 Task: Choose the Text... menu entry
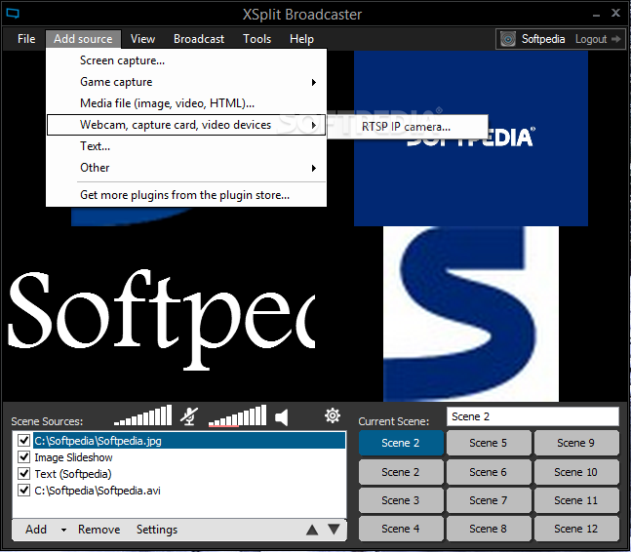[x=186, y=146]
